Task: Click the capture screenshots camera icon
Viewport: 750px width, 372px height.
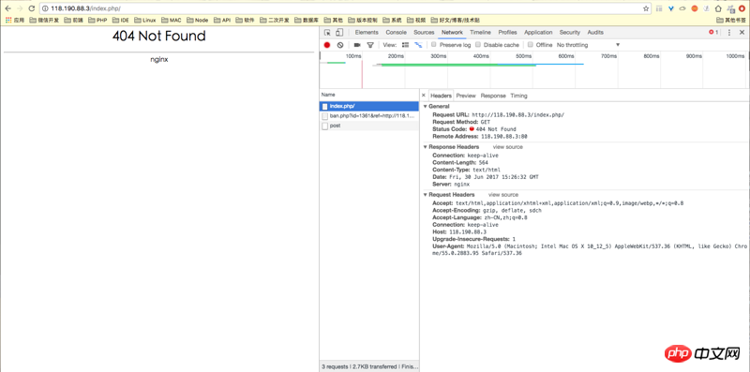Action: coord(357,45)
